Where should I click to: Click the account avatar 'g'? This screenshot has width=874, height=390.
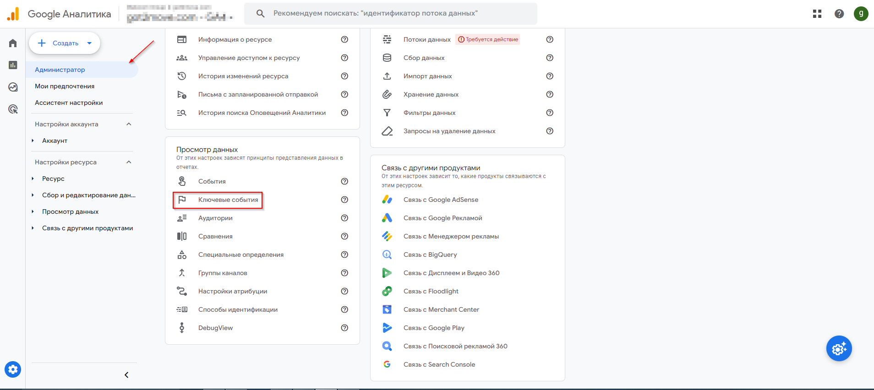pyautogui.click(x=861, y=14)
